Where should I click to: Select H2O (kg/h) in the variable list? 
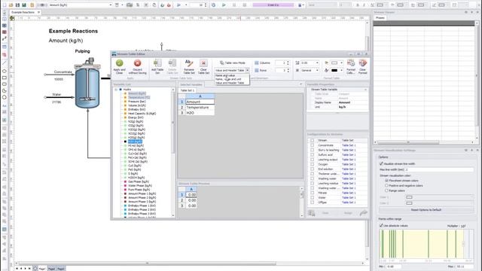(135, 142)
